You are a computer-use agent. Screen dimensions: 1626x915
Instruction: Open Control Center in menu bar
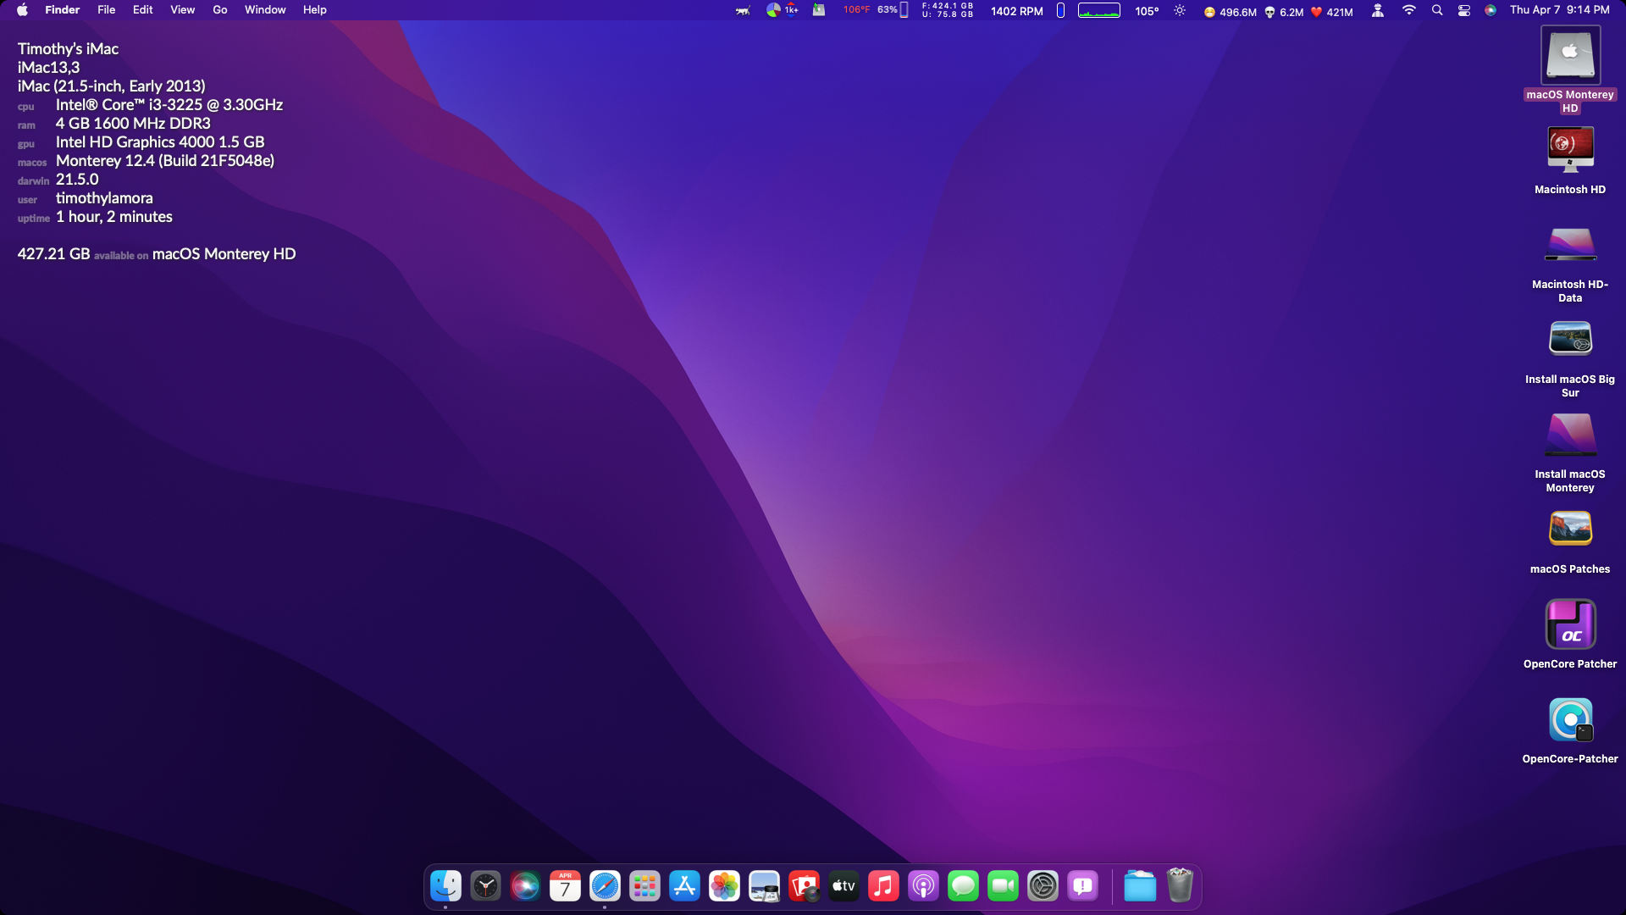tap(1463, 10)
